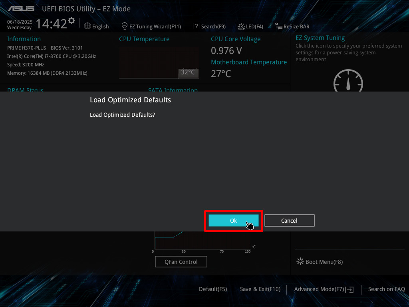The width and height of the screenshot is (409, 307).
Task: Open Boot Menu(F8)
Action: point(324,262)
